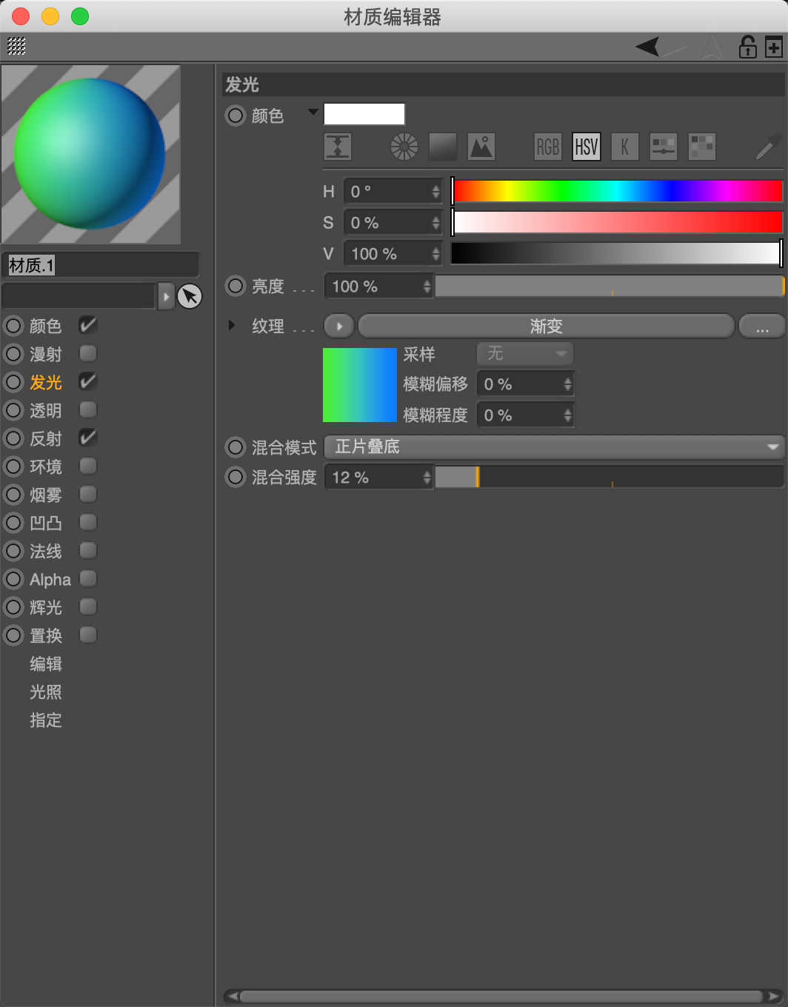Click the H value stepper arrows
The width and height of the screenshot is (788, 1007).
(x=435, y=192)
